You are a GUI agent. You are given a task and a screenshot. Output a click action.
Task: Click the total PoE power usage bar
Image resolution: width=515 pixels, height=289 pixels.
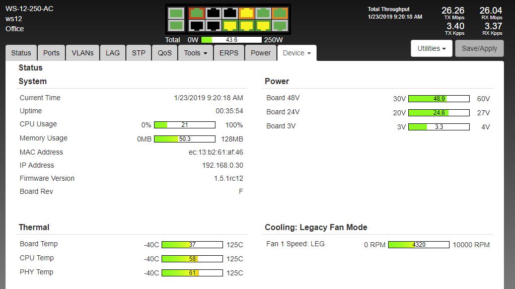(x=232, y=40)
